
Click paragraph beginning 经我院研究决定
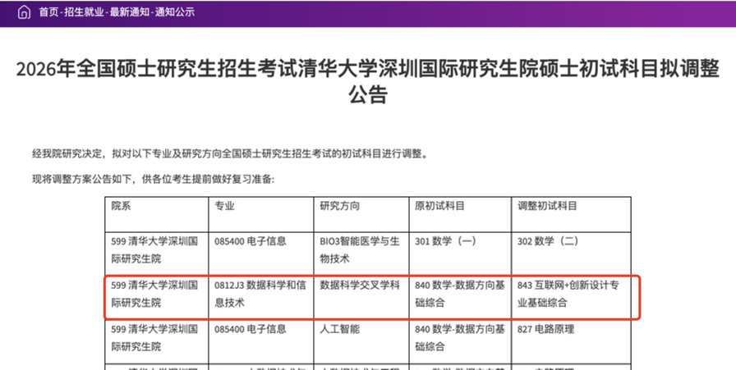tap(231, 153)
